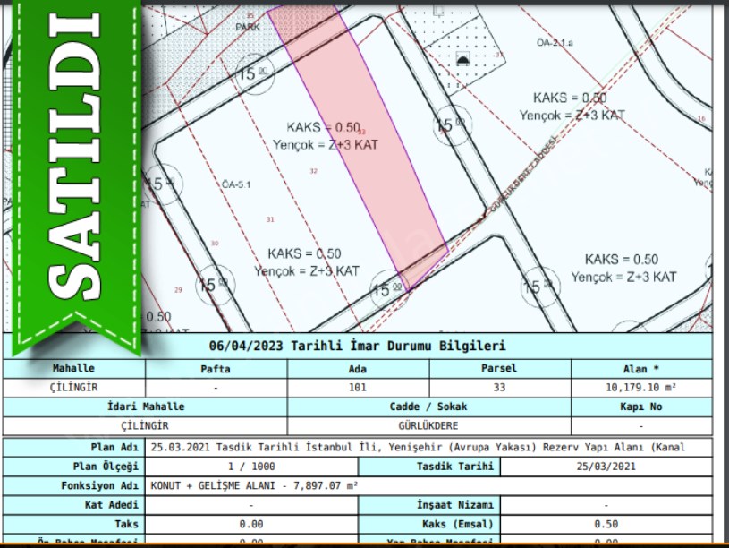Click the Ada value 101
729x548 pixels.
click(358, 388)
